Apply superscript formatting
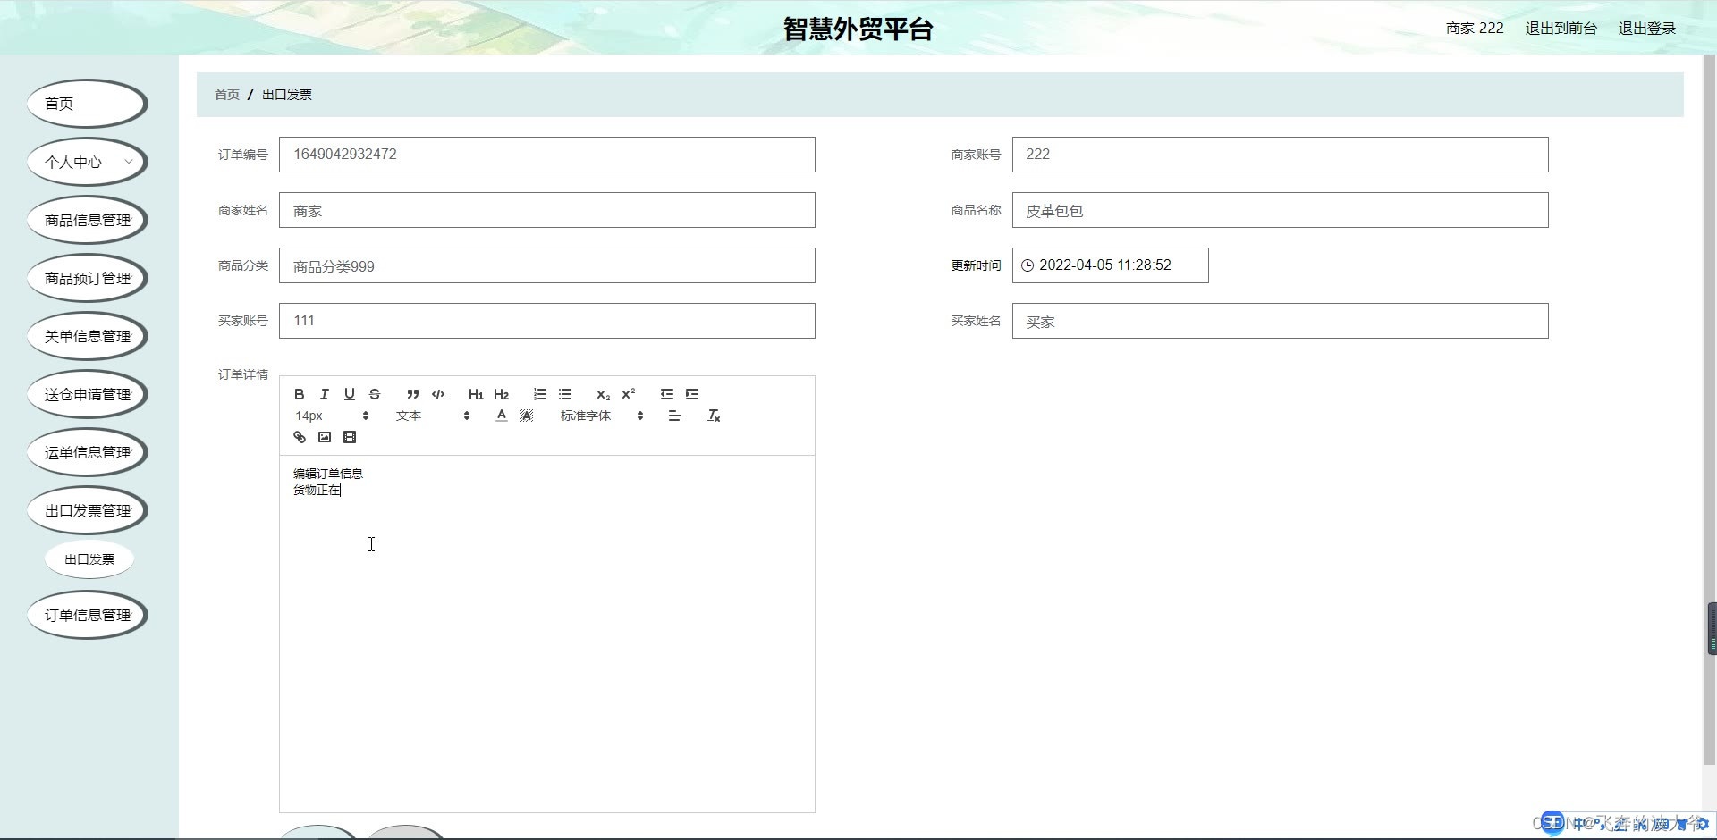The image size is (1717, 840). [629, 394]
